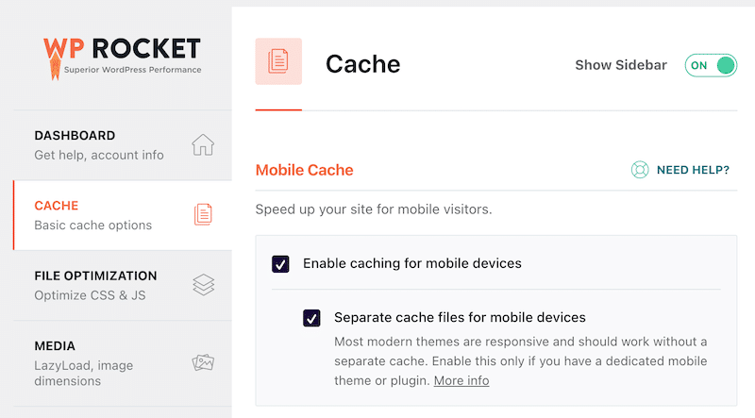Open the More info link
This screenshot has height=418, width=755.
pyautogui.click(x=461, y=380)
